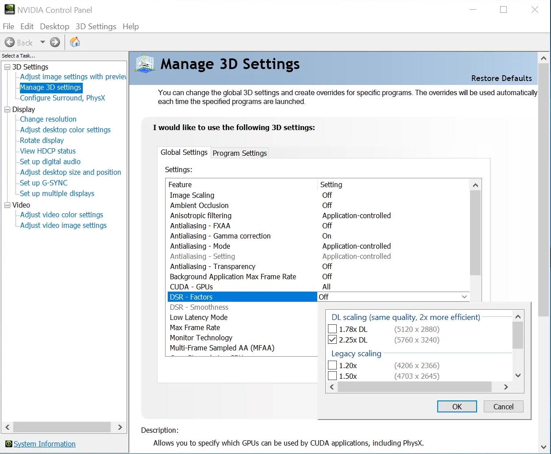Click the Restore Defaults link

501,78
